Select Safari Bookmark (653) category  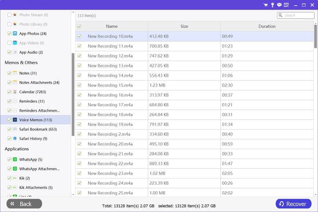[x=38, y=129]
